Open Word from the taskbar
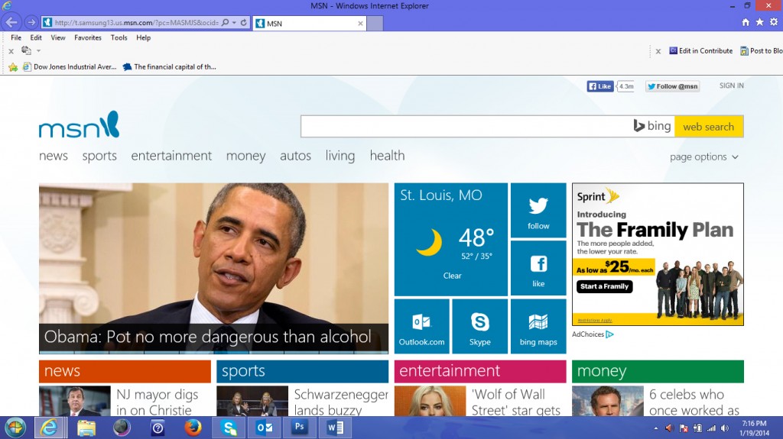 (x=335, y=428)
